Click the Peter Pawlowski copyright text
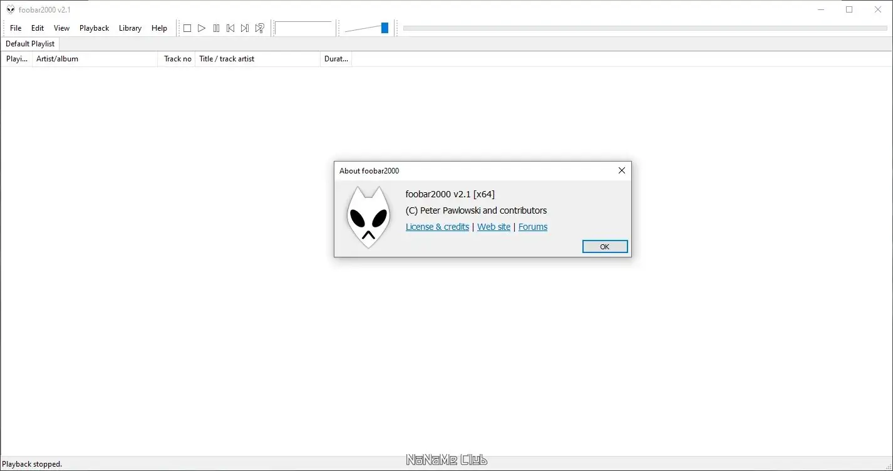 click(476, 210)
